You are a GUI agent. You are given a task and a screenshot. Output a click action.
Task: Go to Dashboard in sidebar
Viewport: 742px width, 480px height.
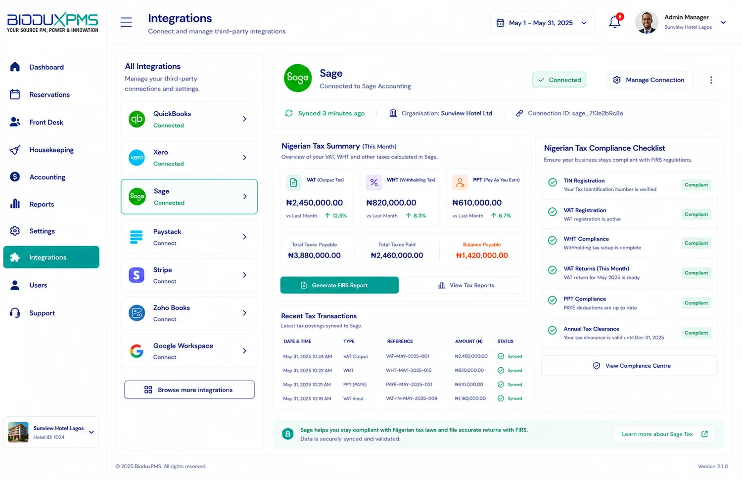tap(51, 67)
